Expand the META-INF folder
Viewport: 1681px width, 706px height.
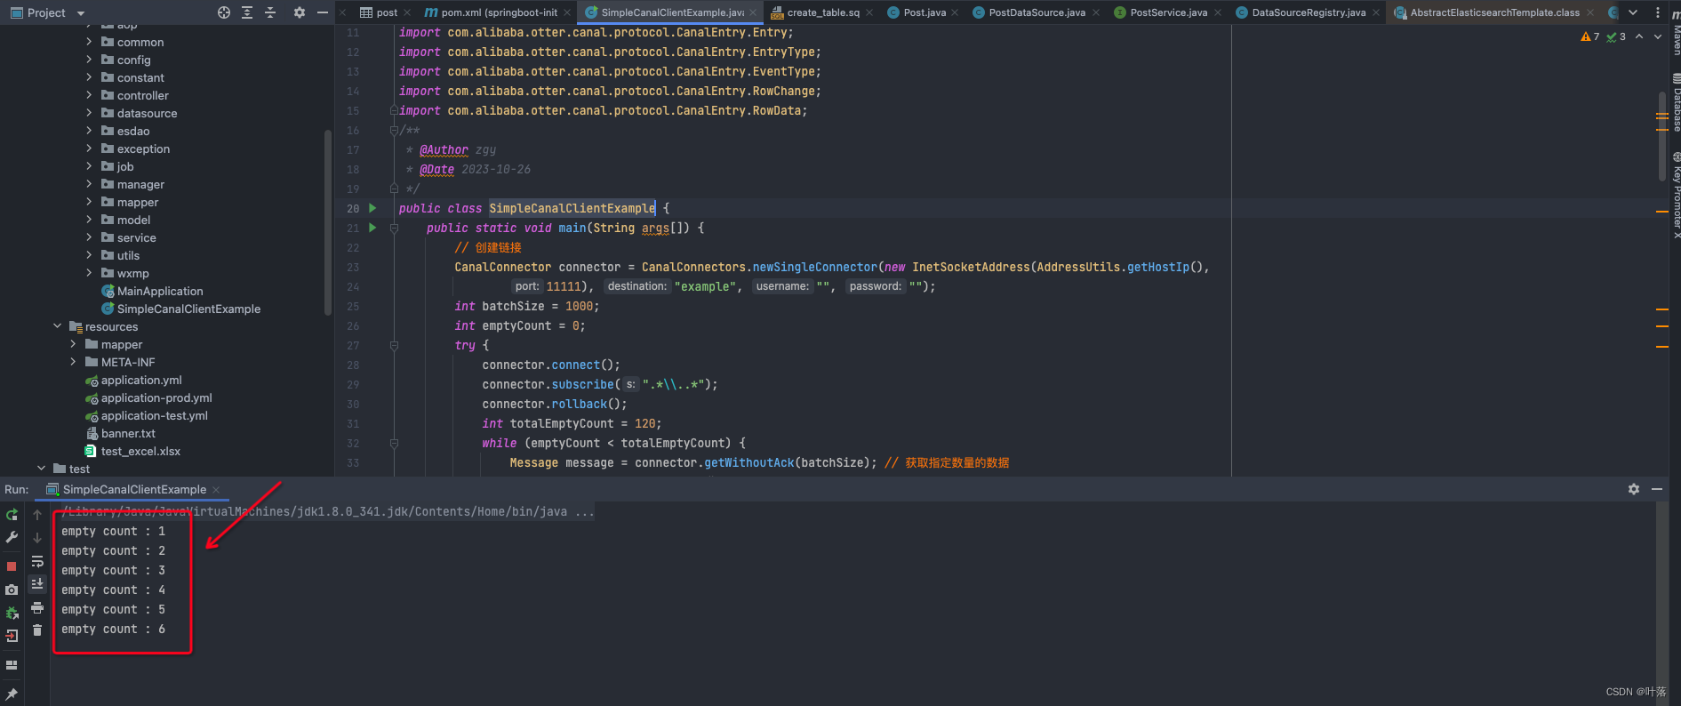(73, 362)
